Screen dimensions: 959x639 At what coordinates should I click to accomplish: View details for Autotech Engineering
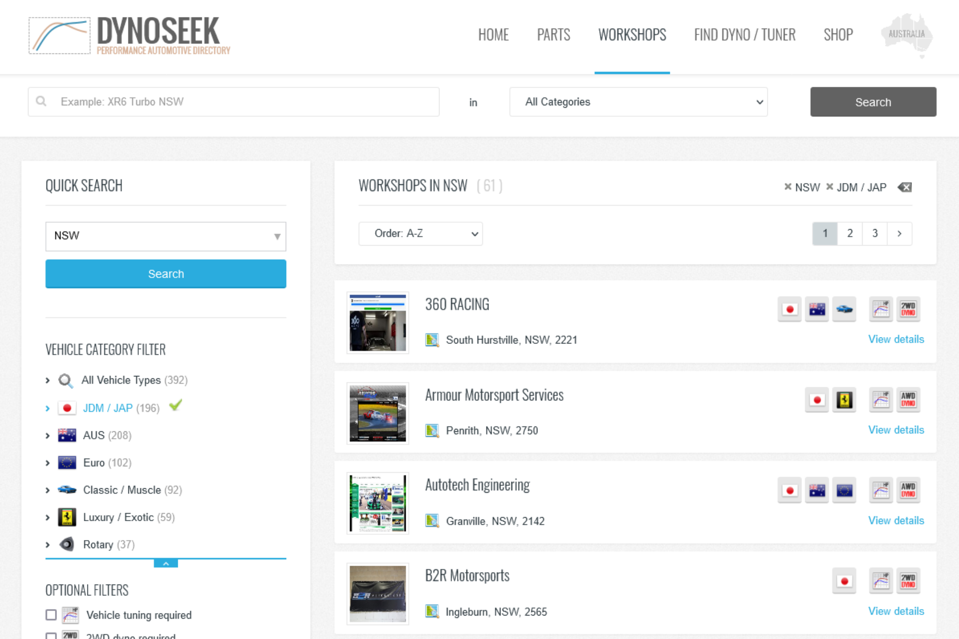896,521
